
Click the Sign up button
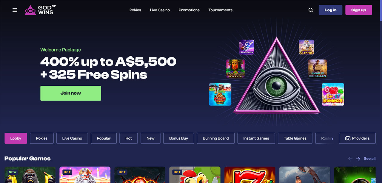[x=359, y=10]
